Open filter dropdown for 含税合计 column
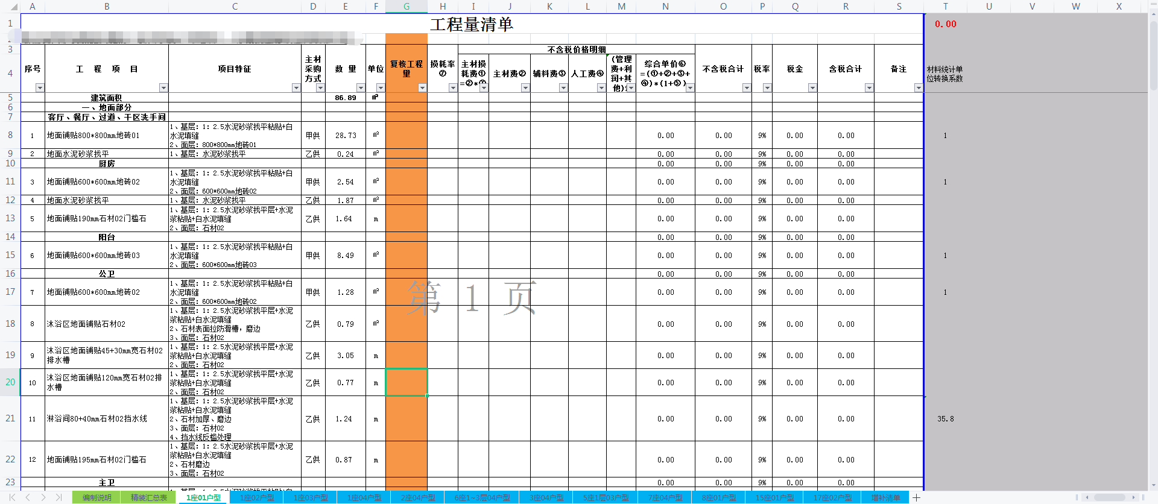The height and width of the screenshot is (504, 1158). tap(869, 88)
